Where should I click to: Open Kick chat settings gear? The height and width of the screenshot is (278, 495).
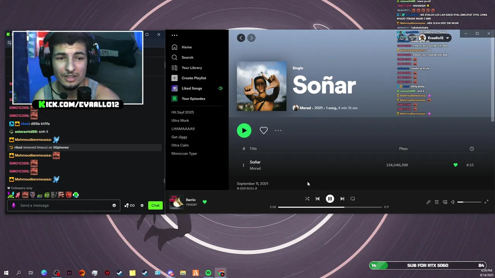tap(142, 205)
